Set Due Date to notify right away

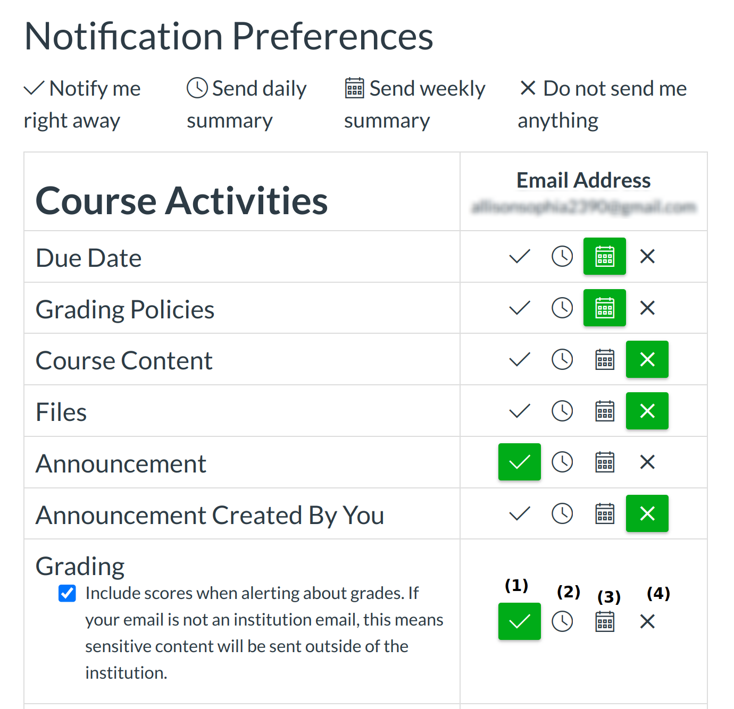coord(519,257)
